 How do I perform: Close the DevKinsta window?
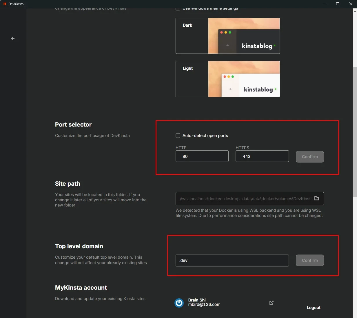click(x=351, y=4)
